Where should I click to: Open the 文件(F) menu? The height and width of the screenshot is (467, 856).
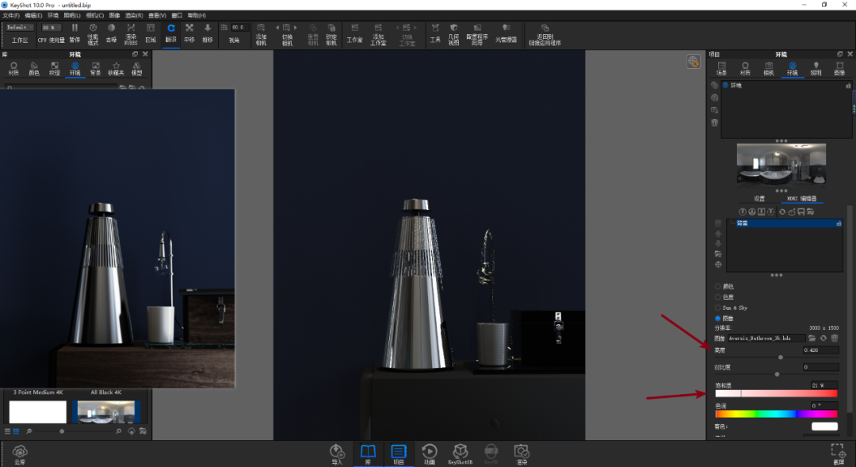pos(11,16)
